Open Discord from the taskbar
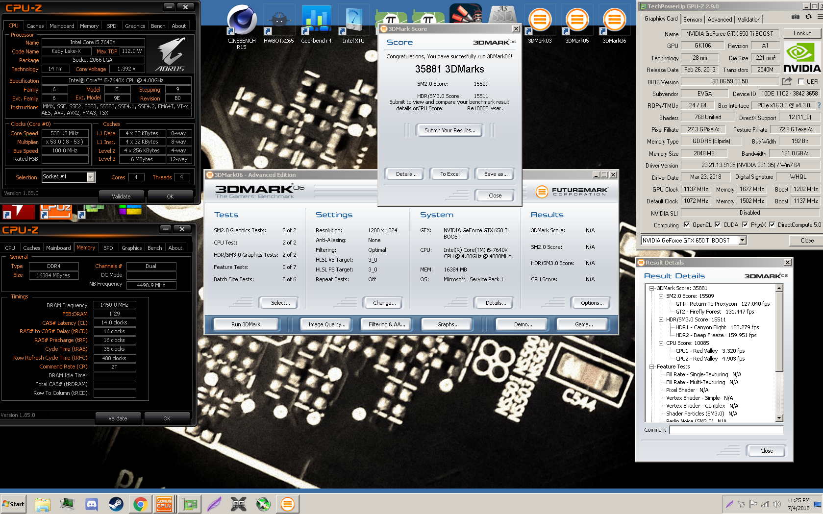 click(92, 504)
